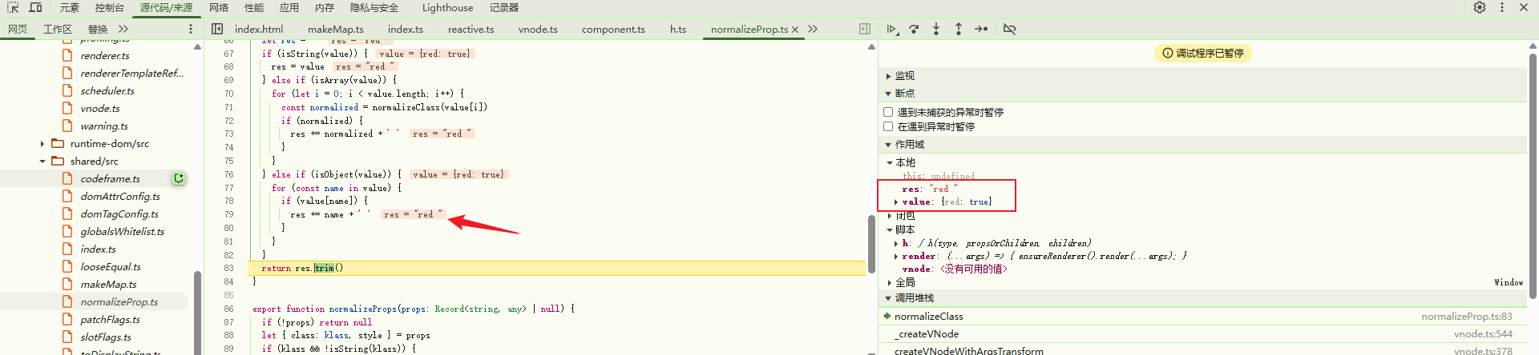1539x355 pixels.
Task: Open the 性能 Performance panel
Action: [254, 8]
